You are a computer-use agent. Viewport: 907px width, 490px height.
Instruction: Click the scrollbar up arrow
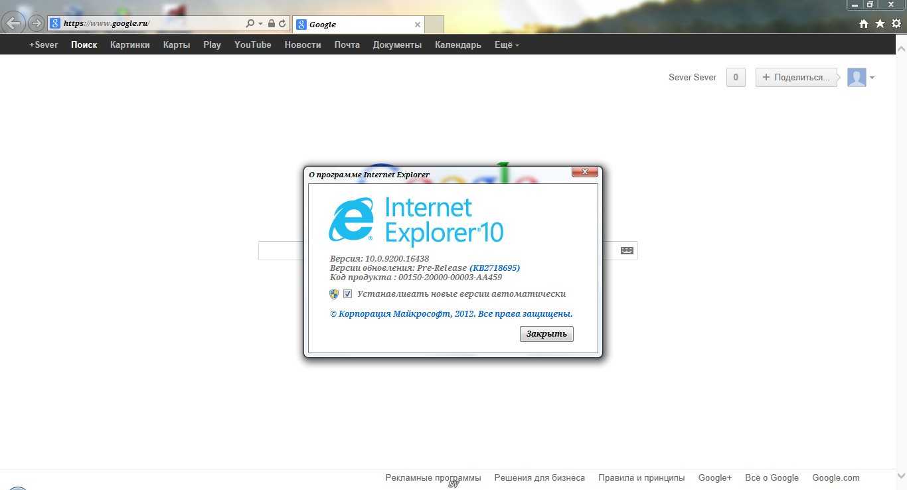click(x=902, y=50)
